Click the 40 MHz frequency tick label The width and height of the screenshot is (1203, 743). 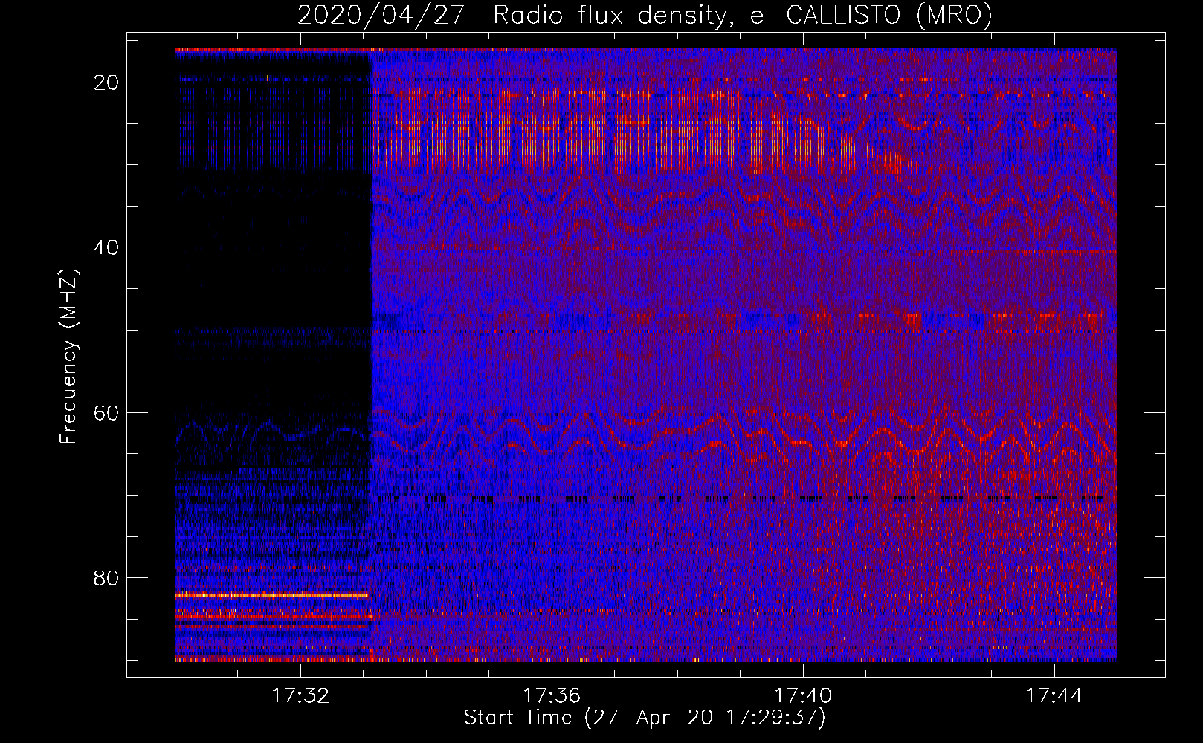pyautogui.click(x=107, y=247)
